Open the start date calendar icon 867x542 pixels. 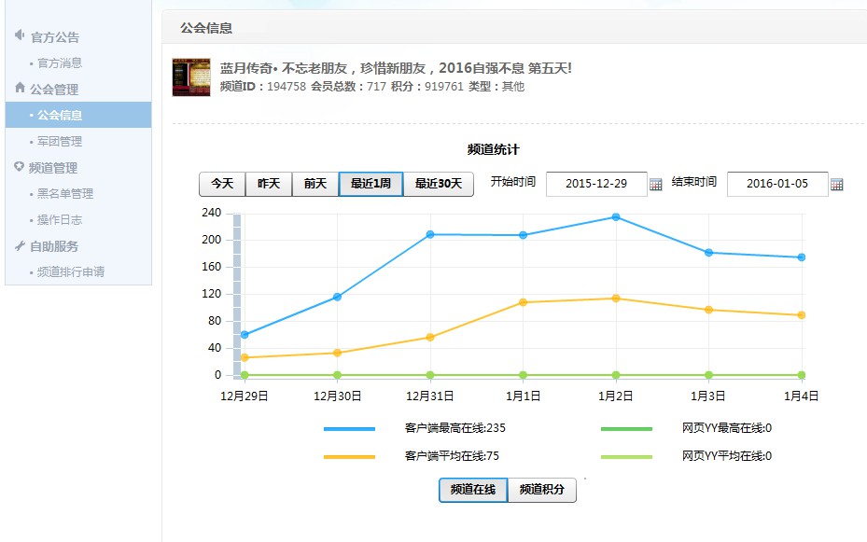655,184
